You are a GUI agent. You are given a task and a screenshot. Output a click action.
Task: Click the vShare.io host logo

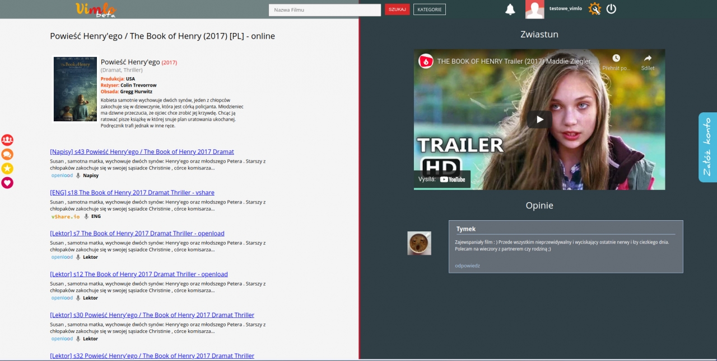coord(66,216)
